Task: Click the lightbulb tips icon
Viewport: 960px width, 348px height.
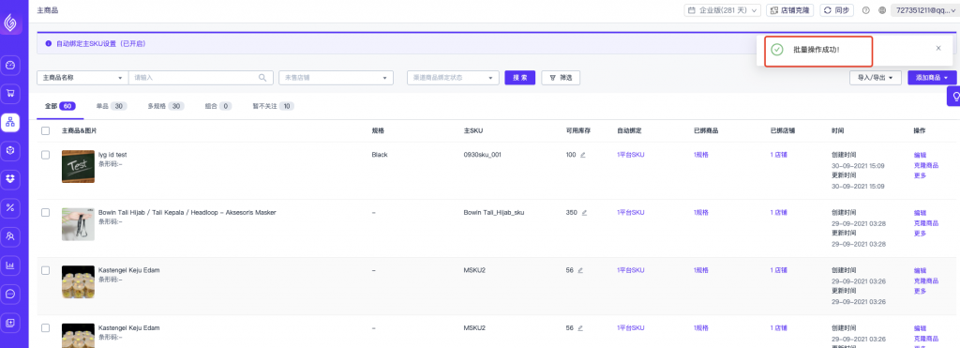Action: point(953,96)
